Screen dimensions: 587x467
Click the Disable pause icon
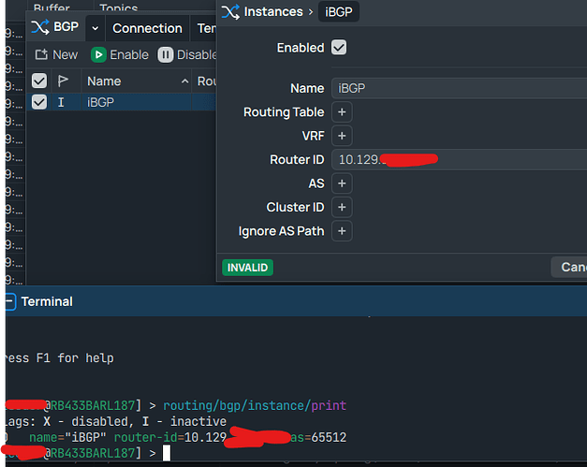(166, 54)
